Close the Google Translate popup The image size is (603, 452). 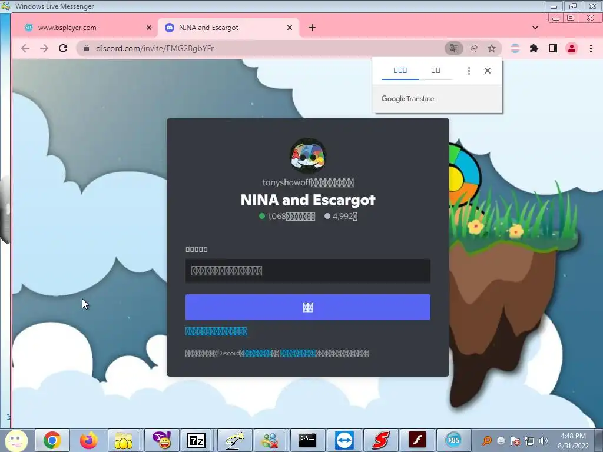pyautogui.click(x=488, y=71)
